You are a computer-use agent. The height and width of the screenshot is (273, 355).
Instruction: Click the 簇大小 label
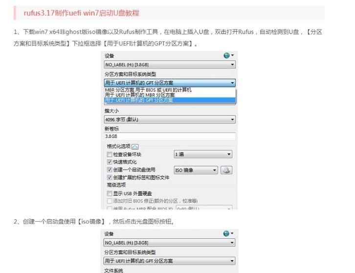[111, 111]
